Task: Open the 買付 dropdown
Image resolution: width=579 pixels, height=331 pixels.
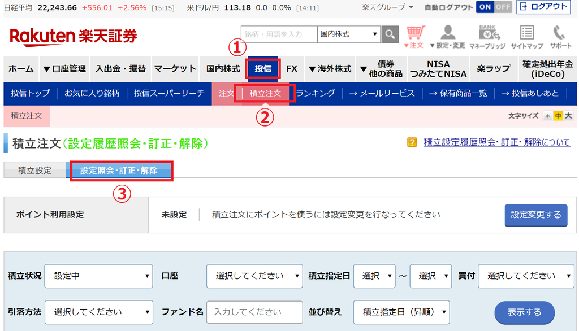Action: [x=526, y=276]
